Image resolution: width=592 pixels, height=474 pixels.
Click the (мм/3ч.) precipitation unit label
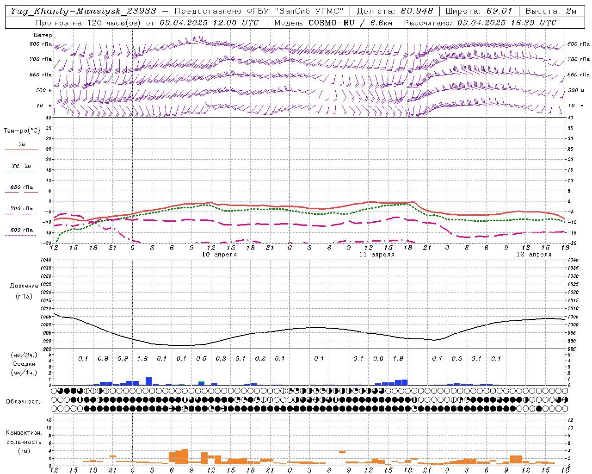[24, 355]
